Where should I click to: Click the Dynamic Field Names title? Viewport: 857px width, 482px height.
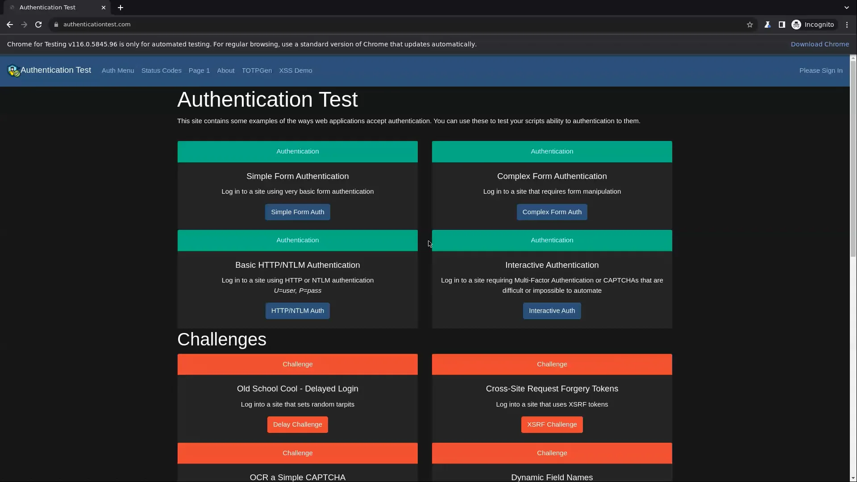click(552, 477)
